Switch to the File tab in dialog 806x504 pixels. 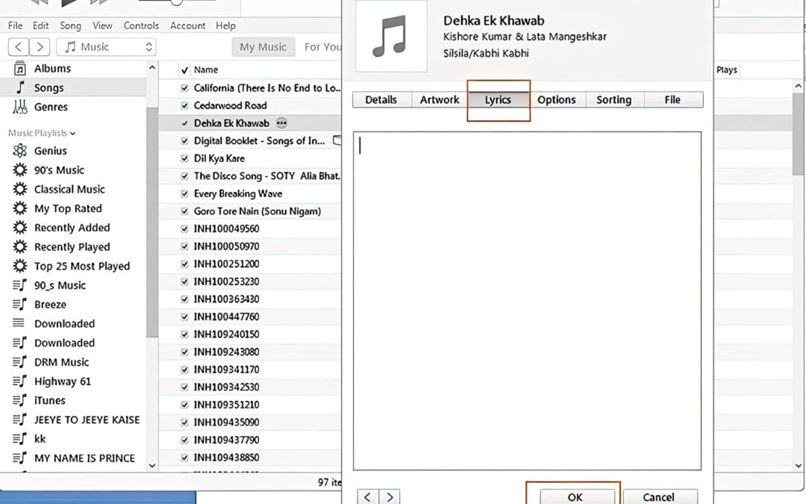(x=672, y=100)
